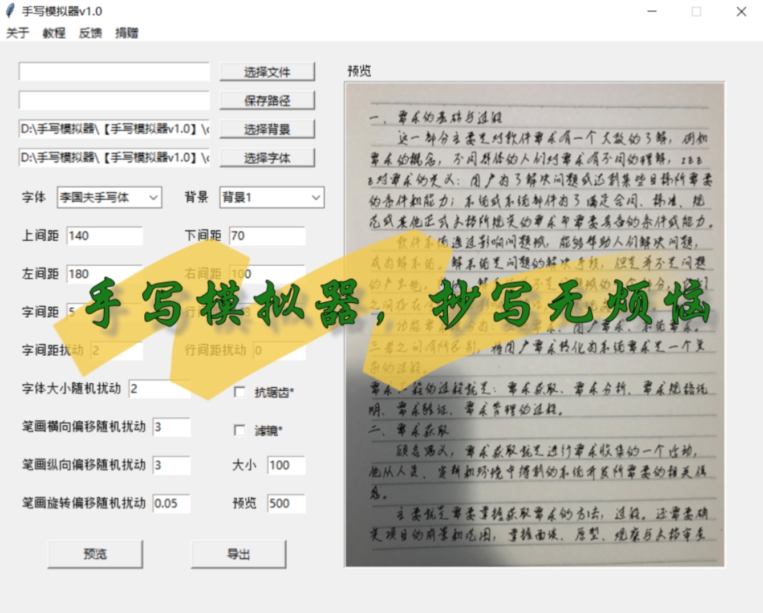
Task: Open the 反馈 menu
Action: 90,33
